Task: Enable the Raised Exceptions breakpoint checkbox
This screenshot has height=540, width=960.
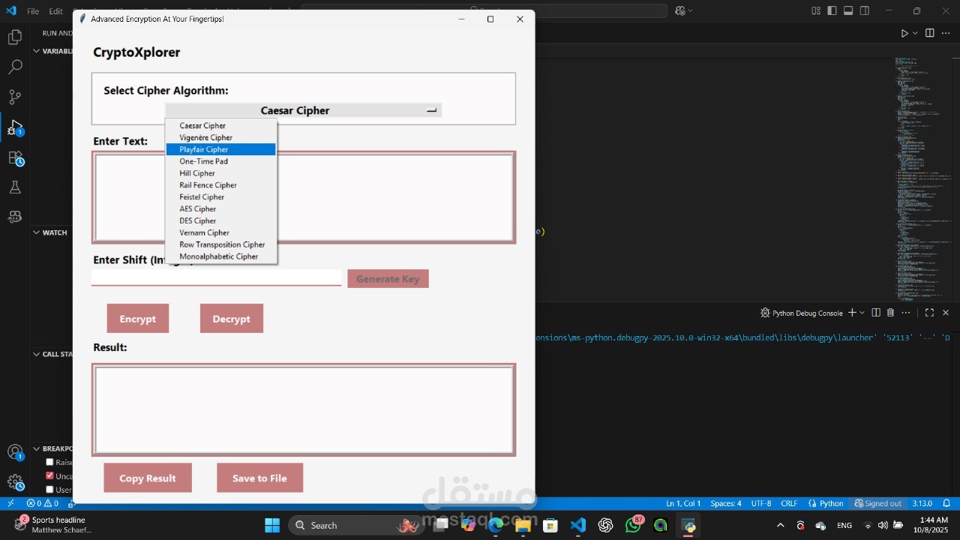Action: click(49, 462)
